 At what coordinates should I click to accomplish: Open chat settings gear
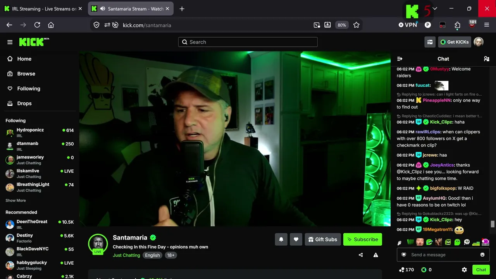pos(464,270)
